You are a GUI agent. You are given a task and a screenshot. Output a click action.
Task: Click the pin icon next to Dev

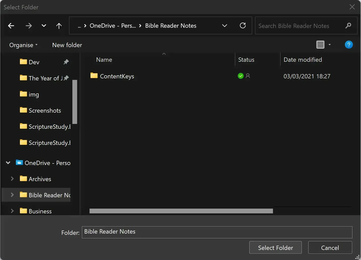click(x=66, y=62)
